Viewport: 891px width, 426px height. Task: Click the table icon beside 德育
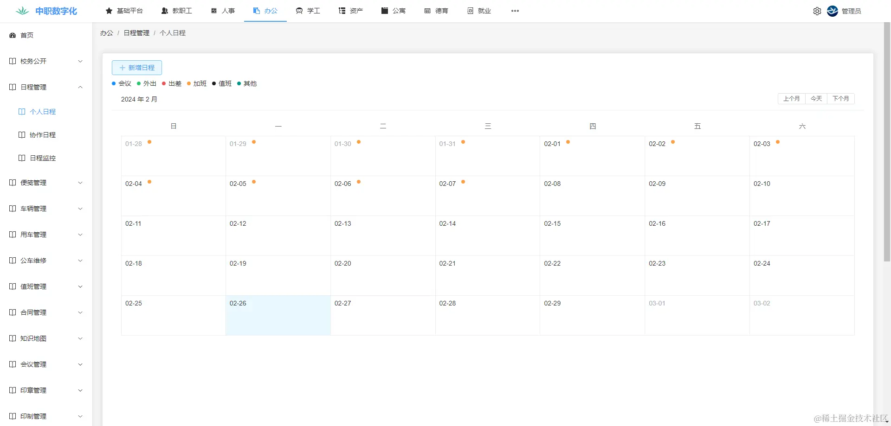[427, 11]
